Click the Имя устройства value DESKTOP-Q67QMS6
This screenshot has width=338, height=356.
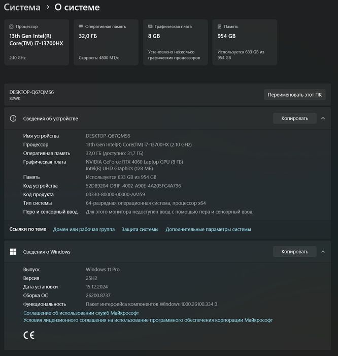point(108,136)
